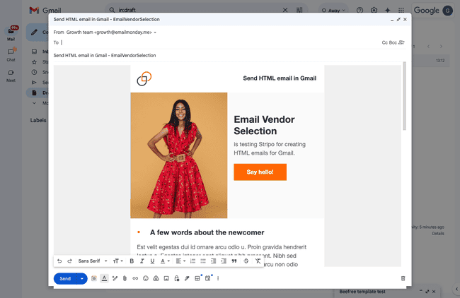
Task: Toggle italic formatting
Action: tap(142, 261)
